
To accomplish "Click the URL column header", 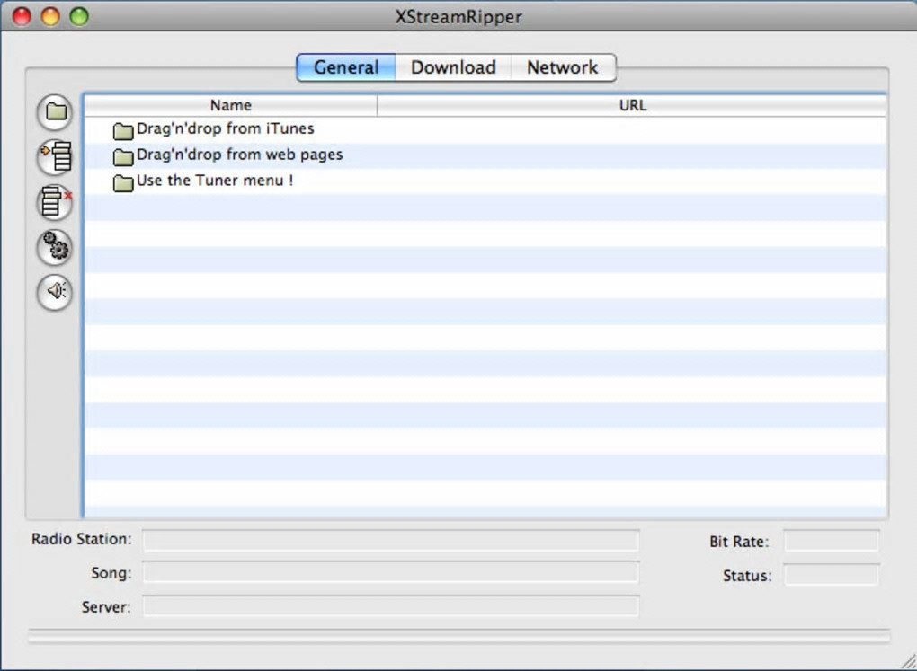I will [x=632, y=105].
